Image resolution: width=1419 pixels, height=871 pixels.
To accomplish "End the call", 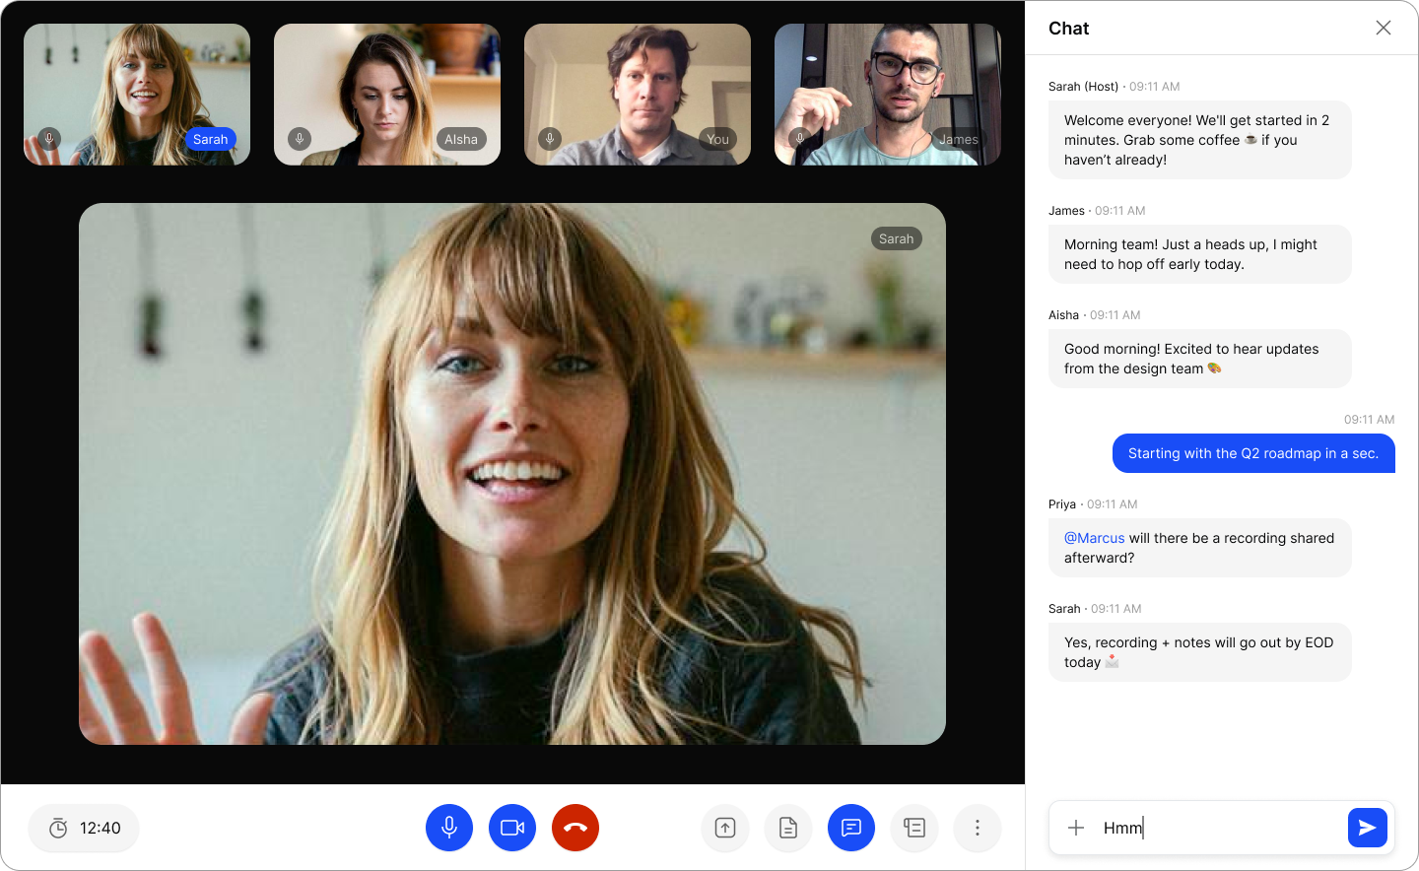I will 575,828.
